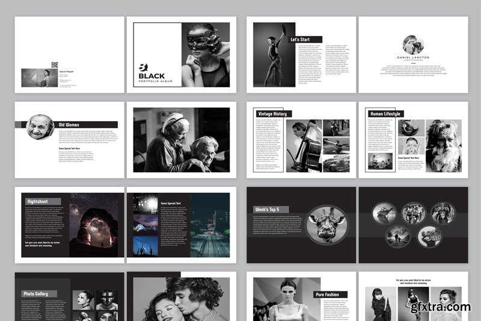The height and width of the screenshot is (321, 481).
Task: Select the circular Daniel Lancton portrait
Action: [413, 44]
